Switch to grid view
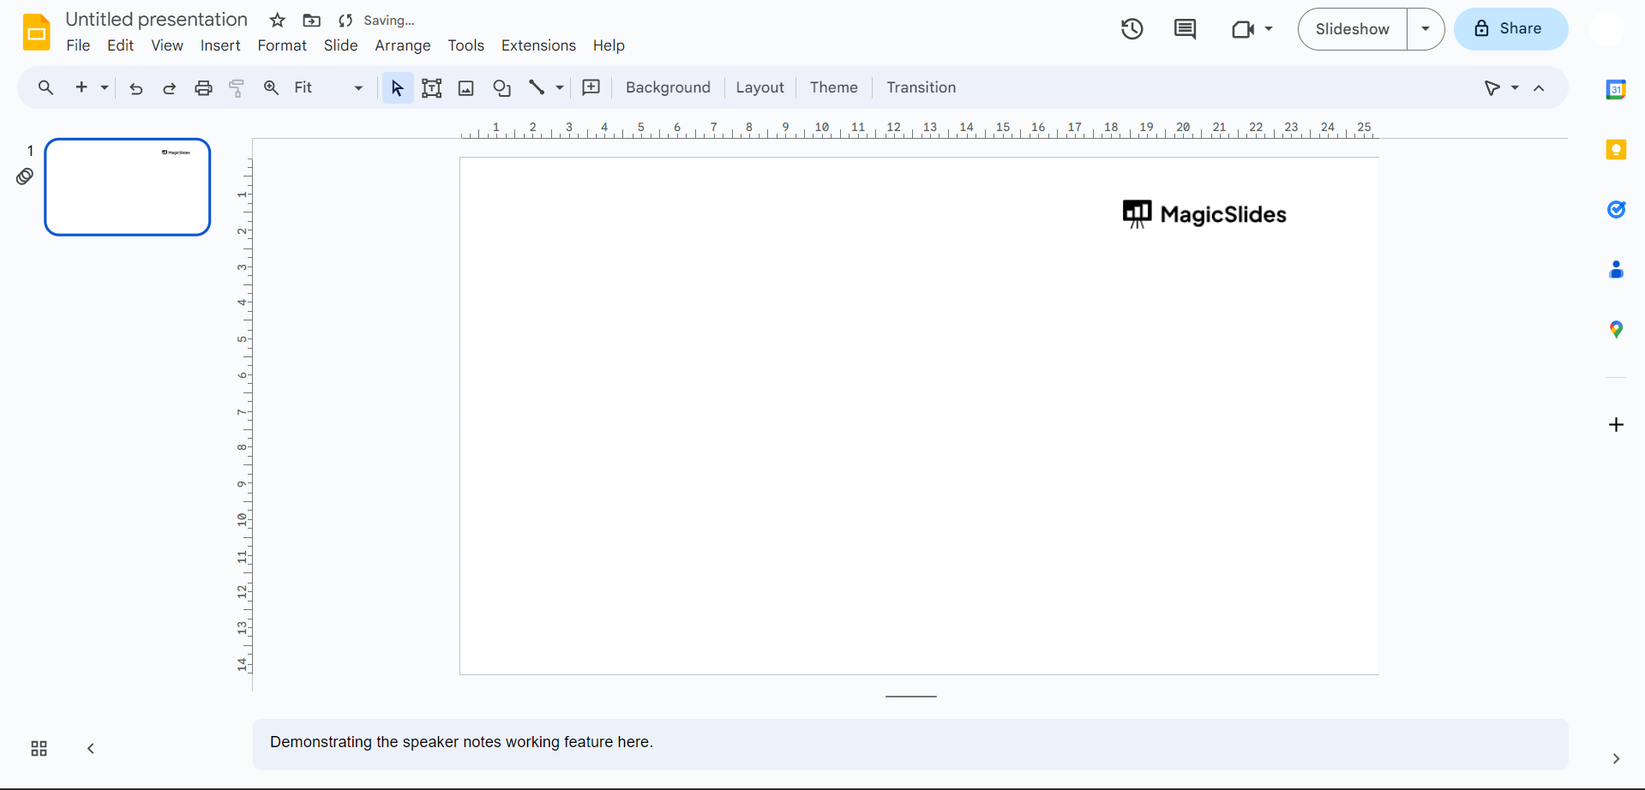The width and height of the screenshot is (1645, 790). (39, 749)
